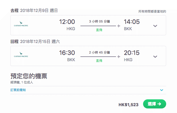Select the HK$1,523 price

(129, 105)
